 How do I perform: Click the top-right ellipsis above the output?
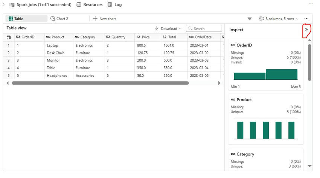click(x=311, y=4)
